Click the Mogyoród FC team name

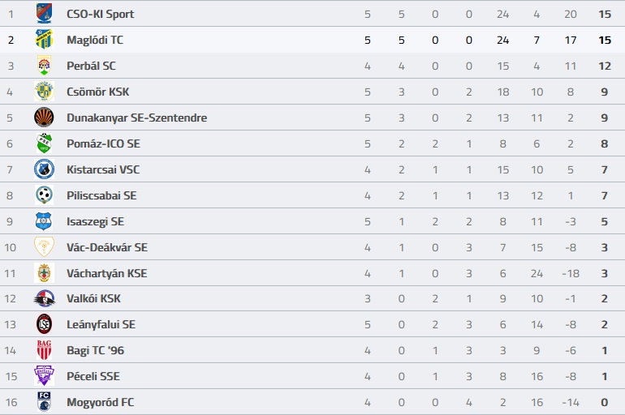coord(100,402)
